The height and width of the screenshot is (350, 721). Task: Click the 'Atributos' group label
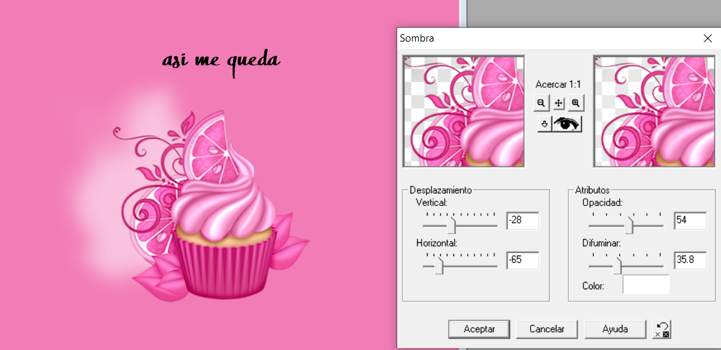[x=592, y=190]
